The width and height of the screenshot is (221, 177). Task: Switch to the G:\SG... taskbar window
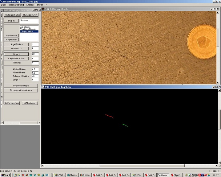(59, 175)
